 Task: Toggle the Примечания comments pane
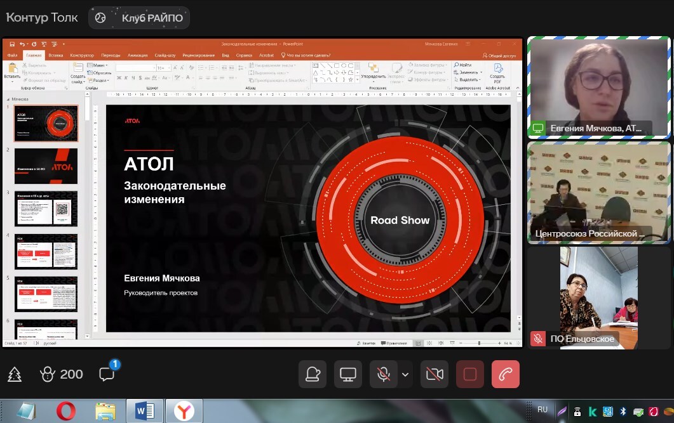pos(394,343)
